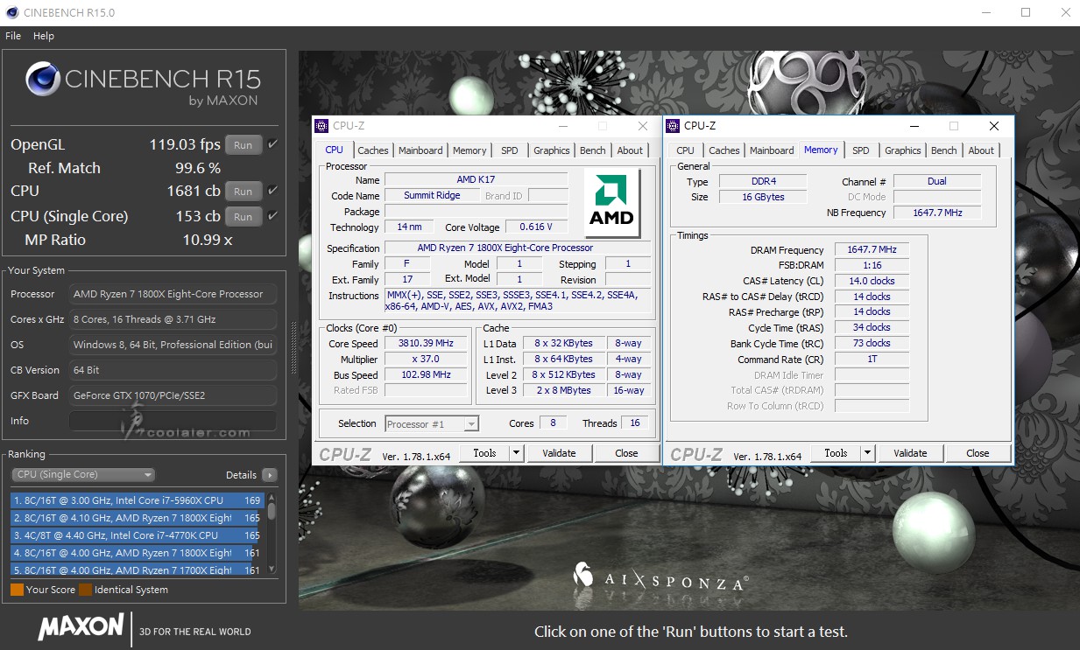Click the right CPU-Z window title icon
Image resolution: width=1080 pixels, height=650 pixels.
click(x=673, y=126)
